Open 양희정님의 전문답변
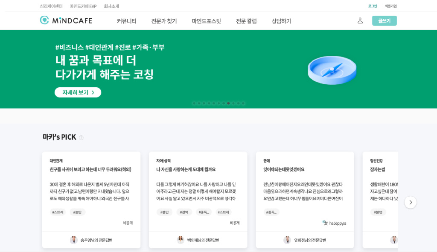The height and width of the screenshot is (252, 437). coord(310,240)
